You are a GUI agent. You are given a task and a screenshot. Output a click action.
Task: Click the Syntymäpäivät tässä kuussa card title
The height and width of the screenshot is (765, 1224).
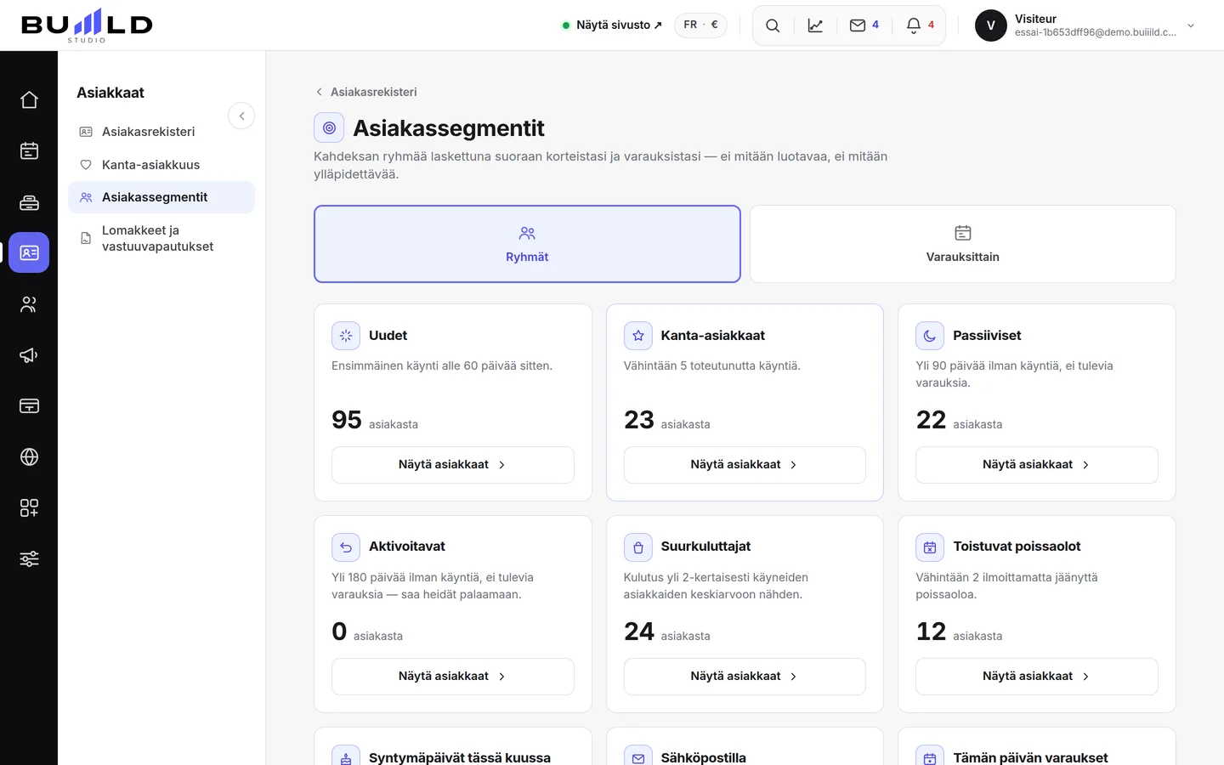460,756
